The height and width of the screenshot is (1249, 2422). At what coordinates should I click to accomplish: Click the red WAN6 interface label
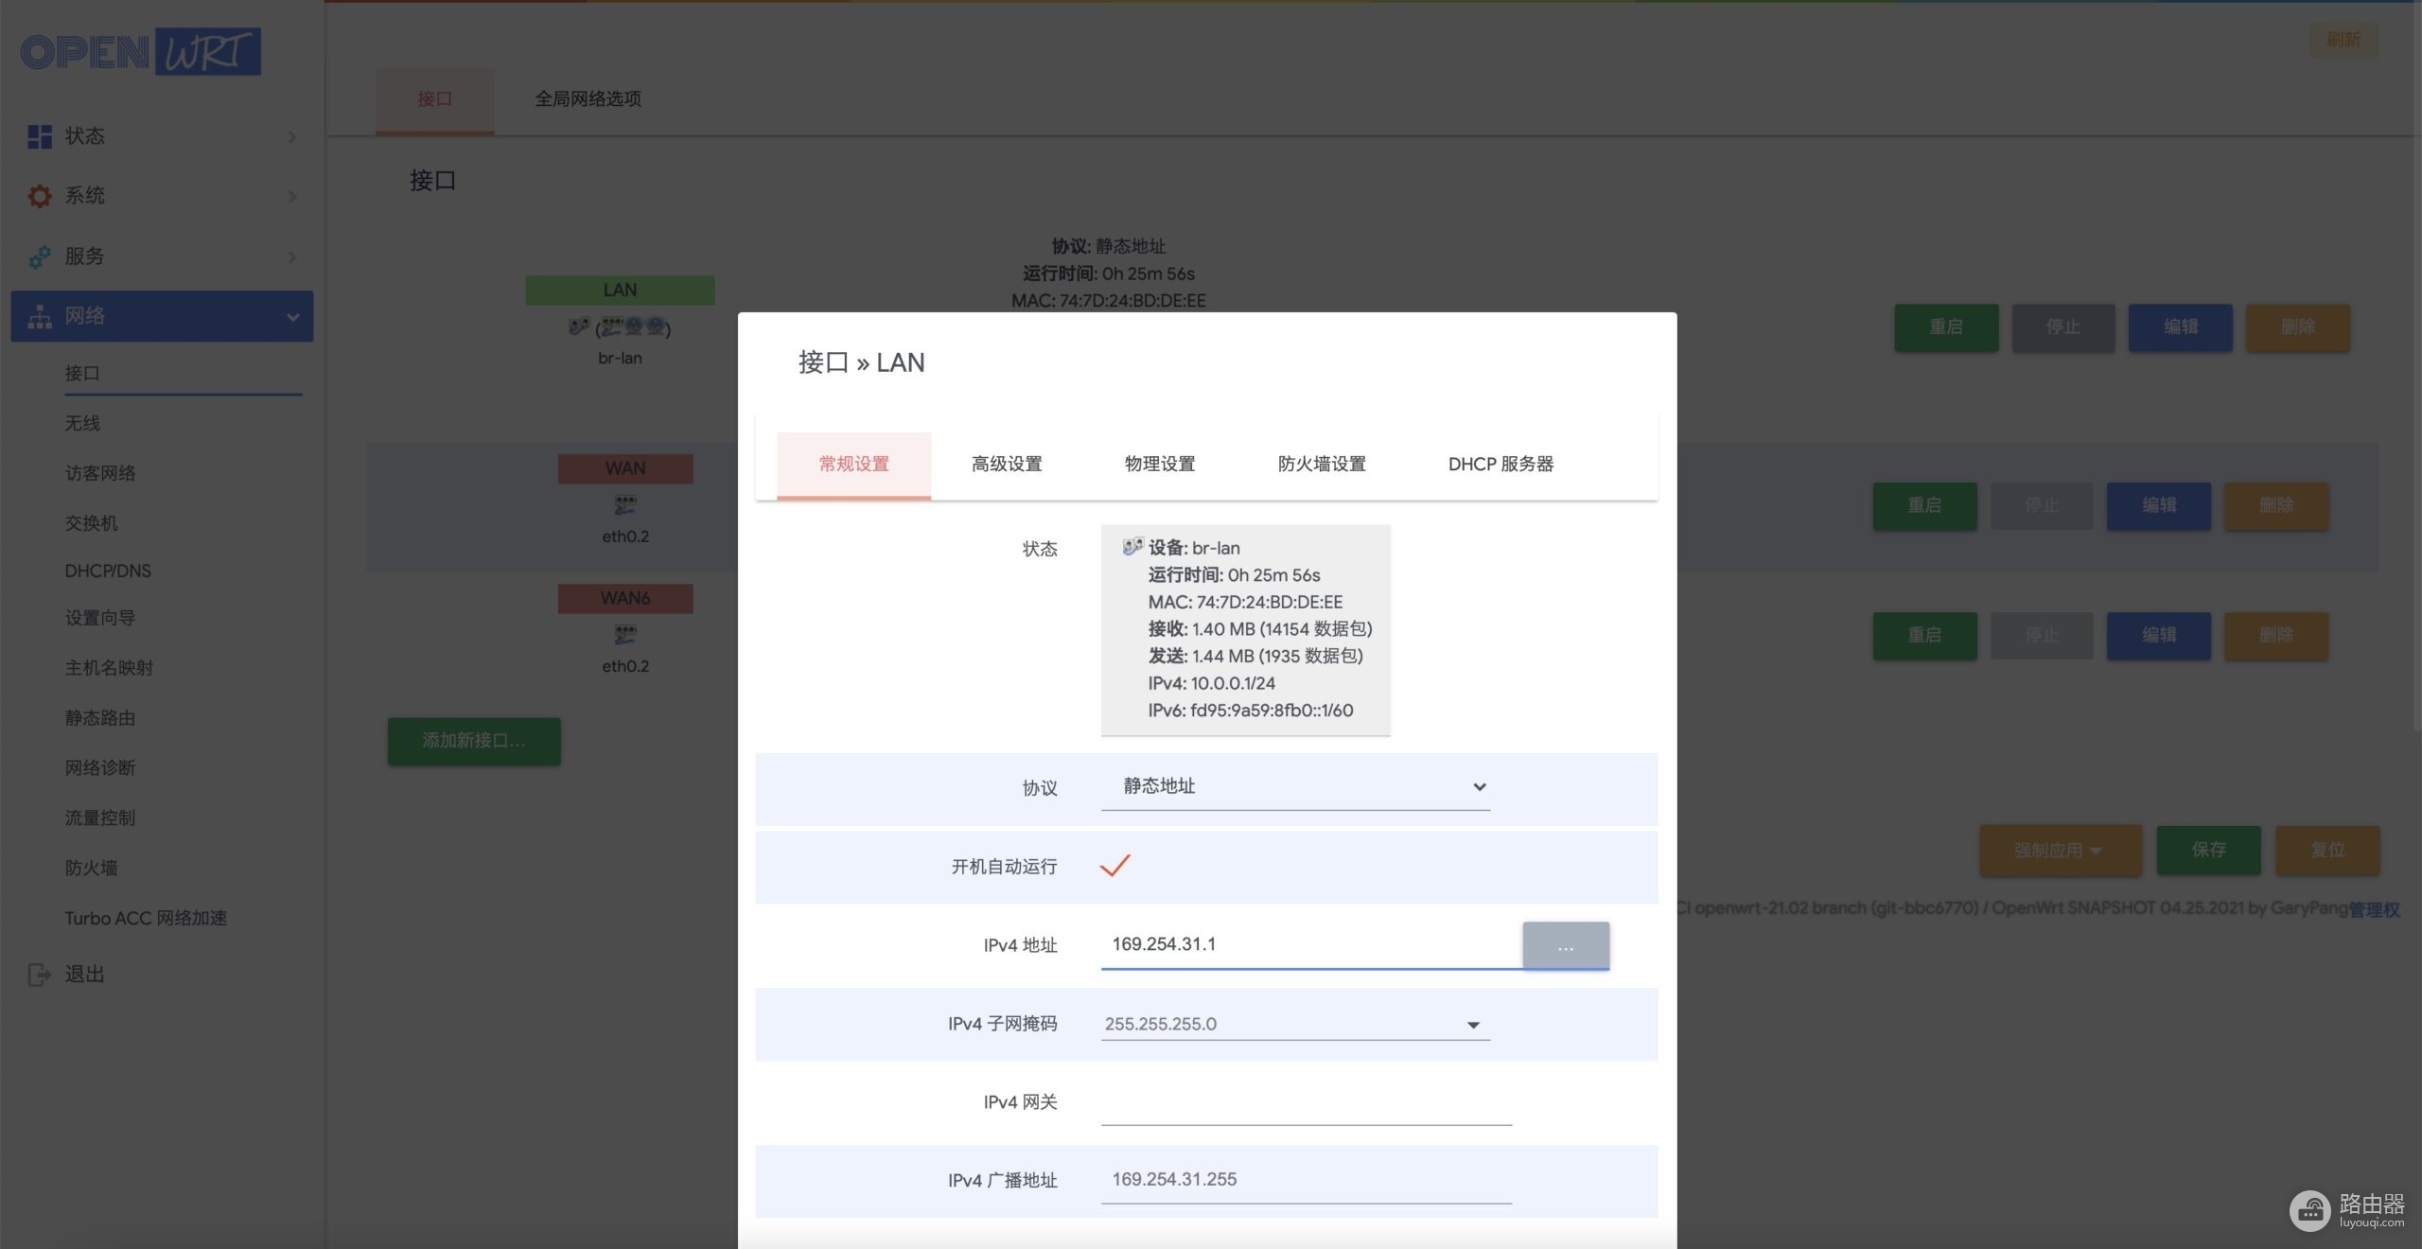coord(625,599)
